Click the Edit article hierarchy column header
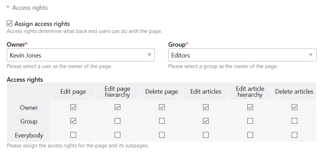This screenshot has height=154, width=323. 250,92
